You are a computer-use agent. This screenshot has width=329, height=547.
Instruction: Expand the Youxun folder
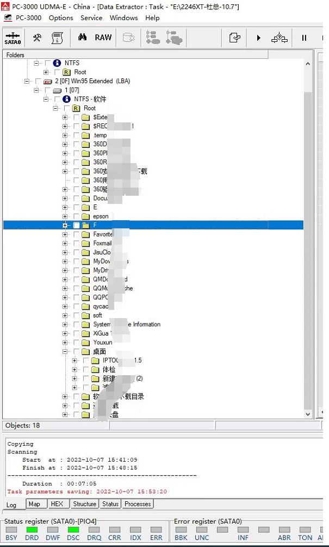tap(65, 342)
